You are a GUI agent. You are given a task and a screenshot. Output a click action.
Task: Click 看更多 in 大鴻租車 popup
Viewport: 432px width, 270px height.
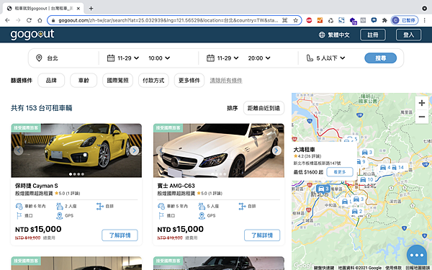[340, 172]
